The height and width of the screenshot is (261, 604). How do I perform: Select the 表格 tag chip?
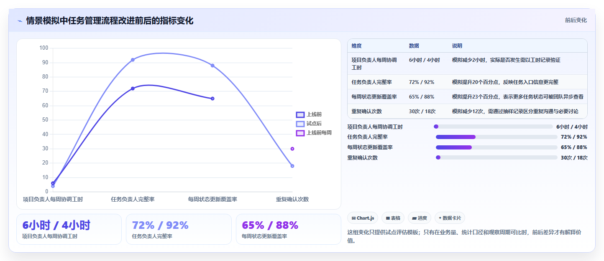click(x=393, y=218)
